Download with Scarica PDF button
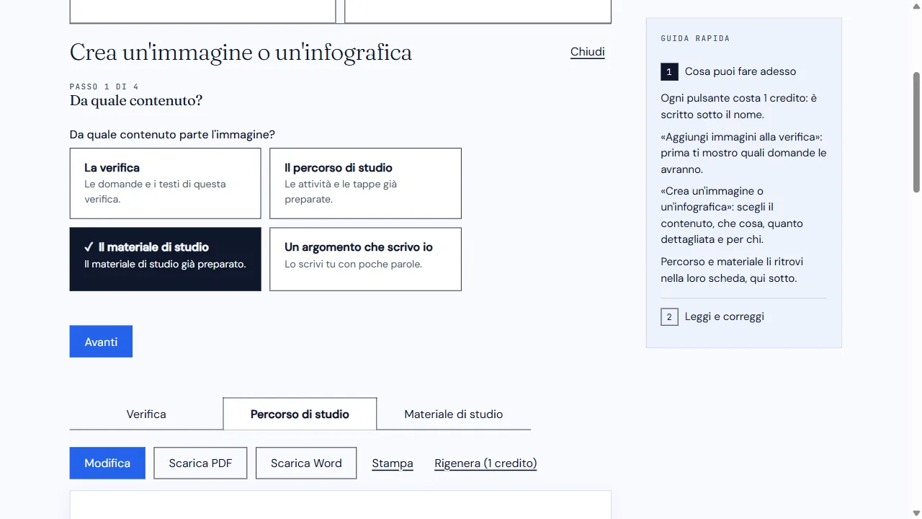 (200, 463)
